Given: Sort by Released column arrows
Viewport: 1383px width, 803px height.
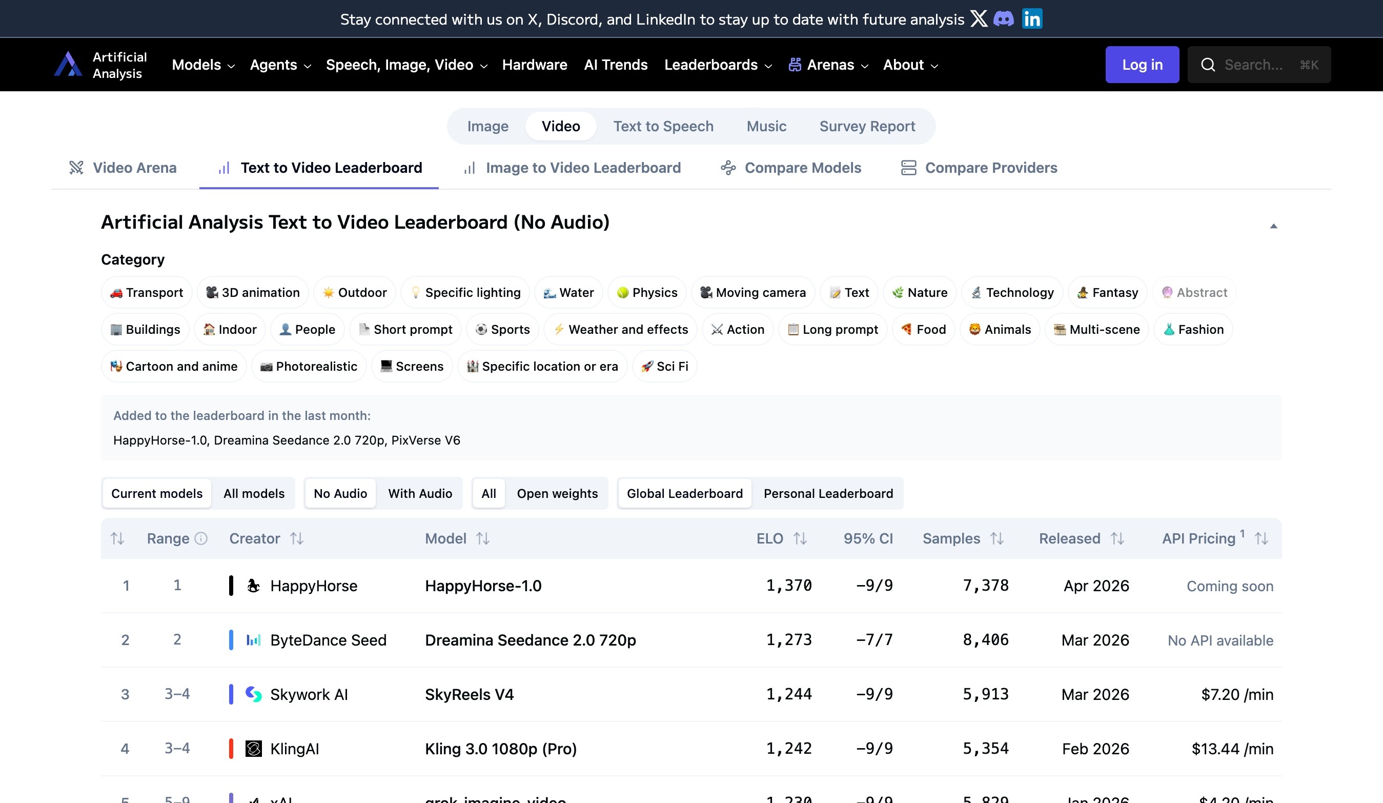Looking at the screenshot, I should click(1117, 538).
